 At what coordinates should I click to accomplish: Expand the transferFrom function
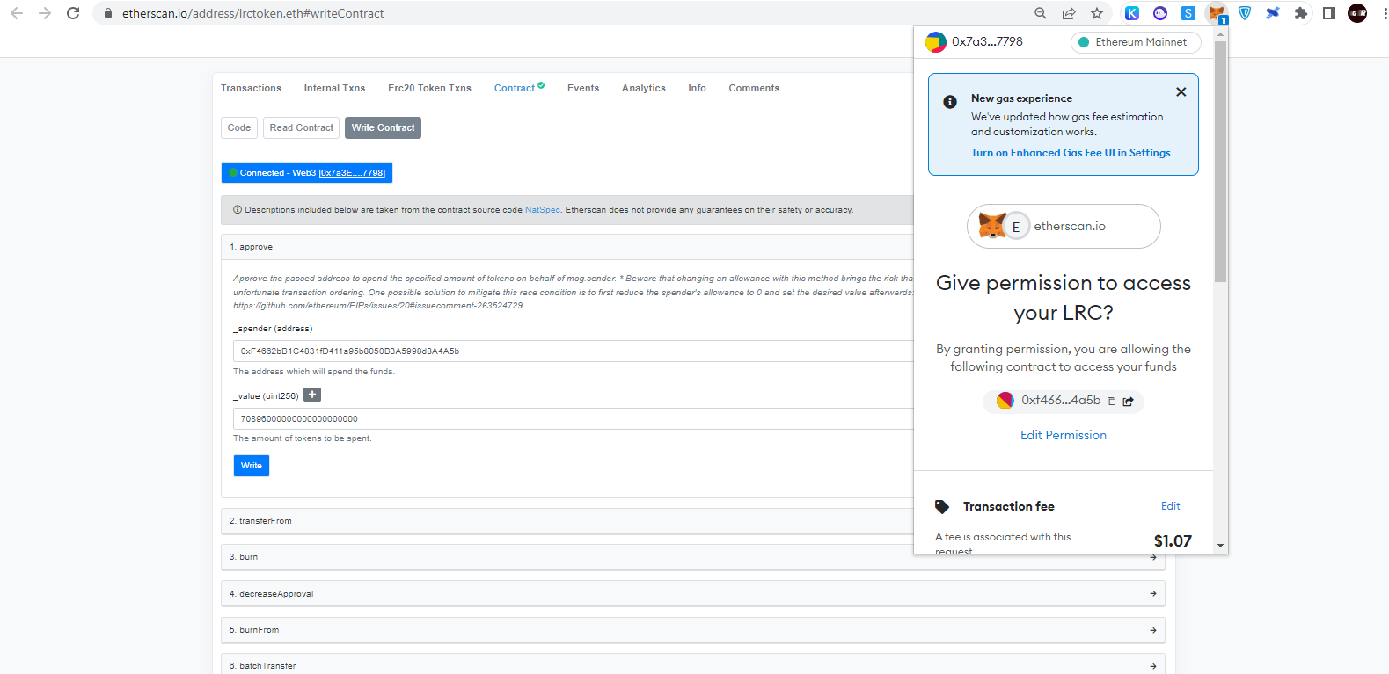point(567,521)
